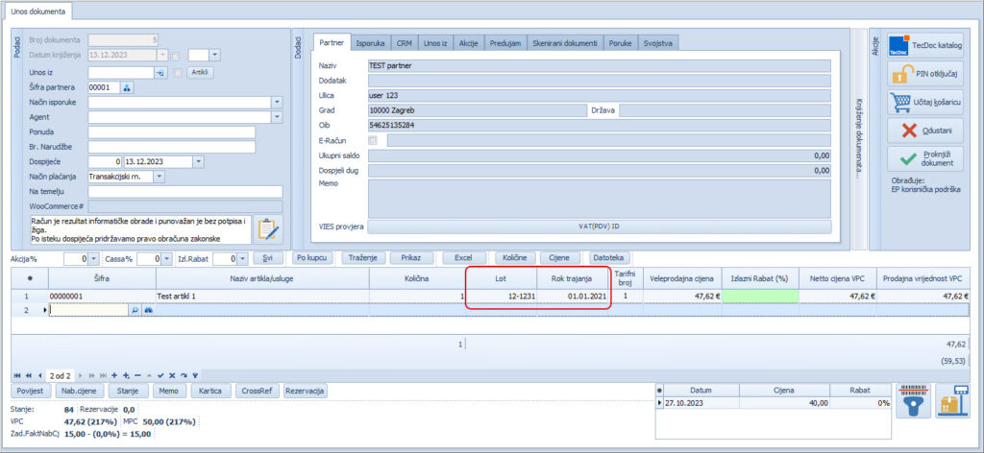
Task: Open partner lookup beside Šifra partnera
Action: 127,87
